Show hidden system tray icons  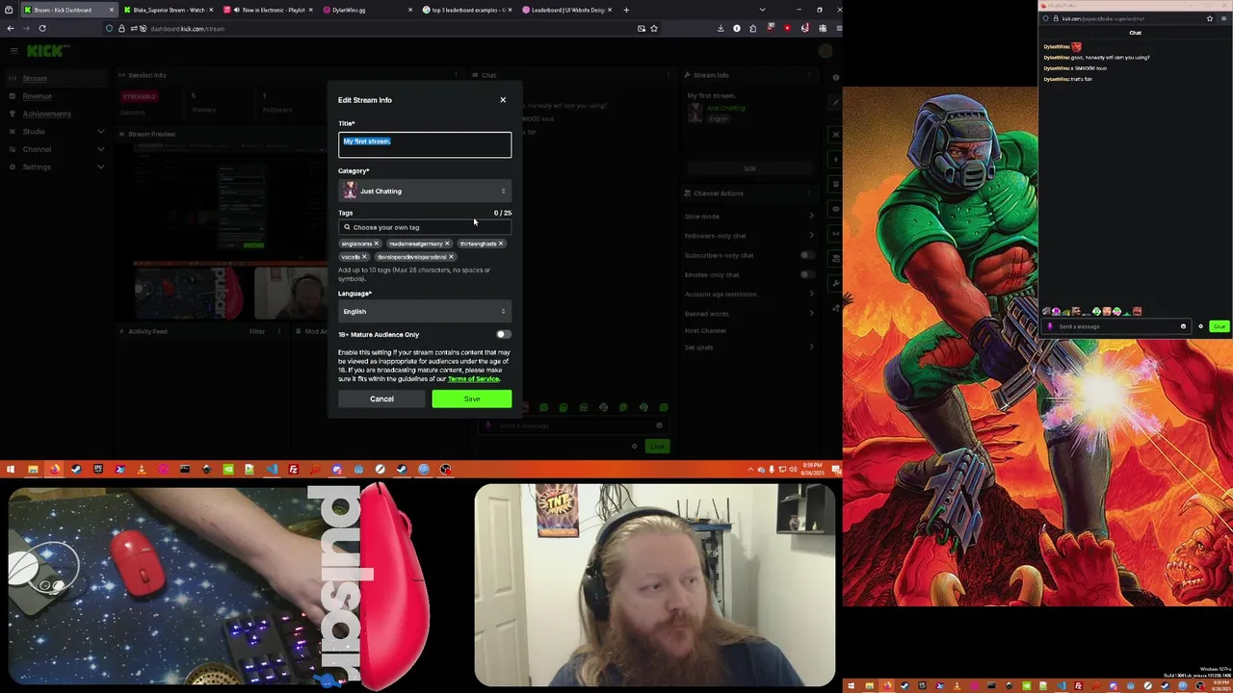[750, 470]
